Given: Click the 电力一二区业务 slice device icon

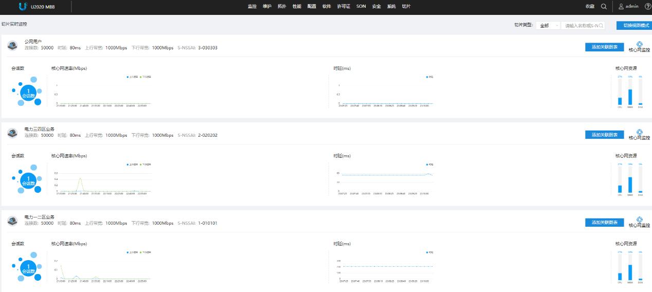Looking at the screenshot, I should click(x=12, y=221).
